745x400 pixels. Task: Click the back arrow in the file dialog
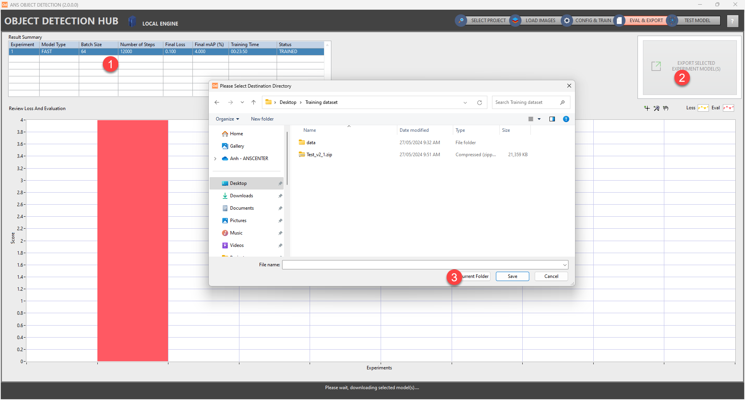(217, 102)
